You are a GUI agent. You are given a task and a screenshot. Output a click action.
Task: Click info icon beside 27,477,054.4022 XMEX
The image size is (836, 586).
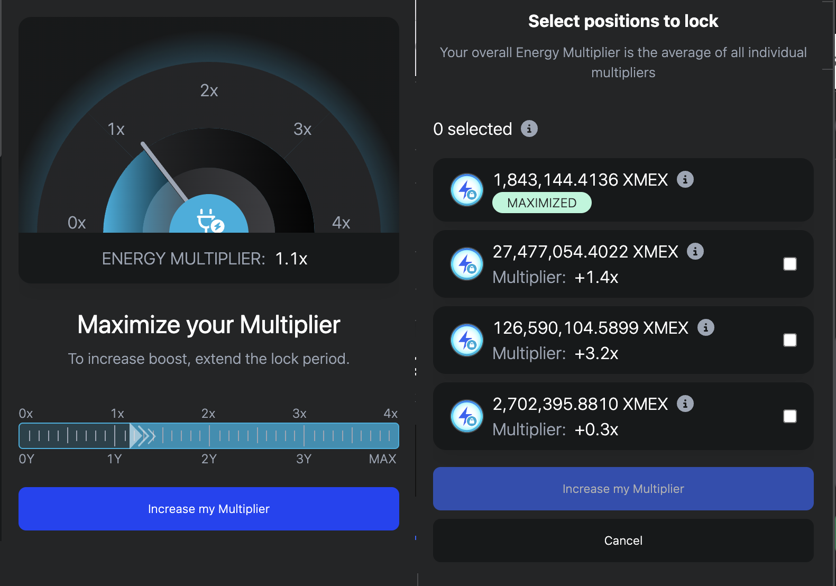pyautogui.click(x=695, y=251)
